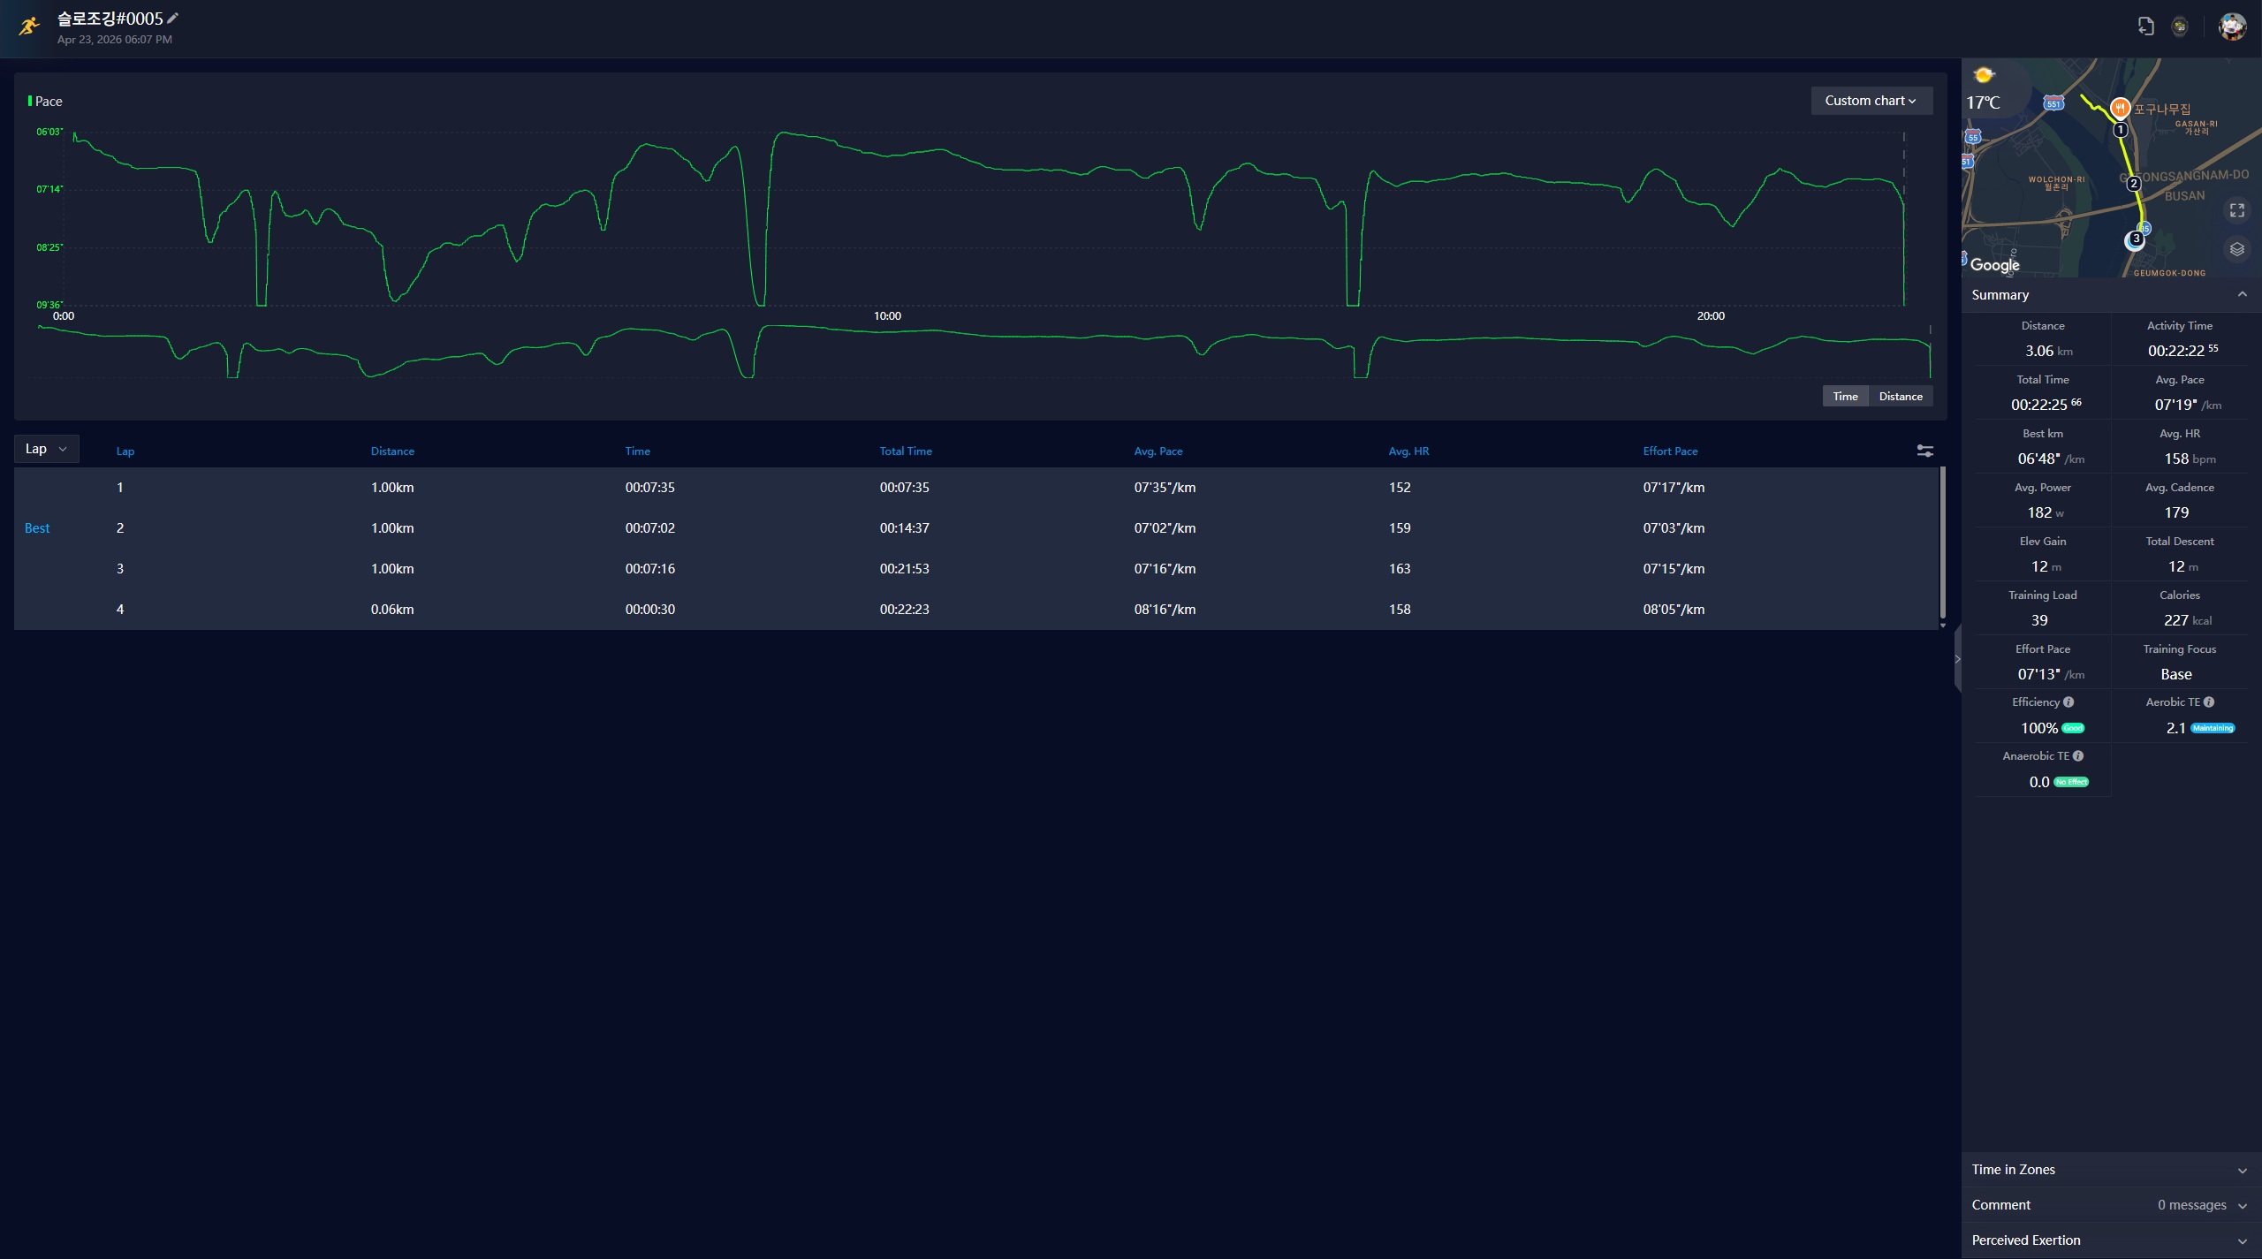This screenshot has width=2262, height=1259.
Task: Open the watch device icon
Action: 2180,27
